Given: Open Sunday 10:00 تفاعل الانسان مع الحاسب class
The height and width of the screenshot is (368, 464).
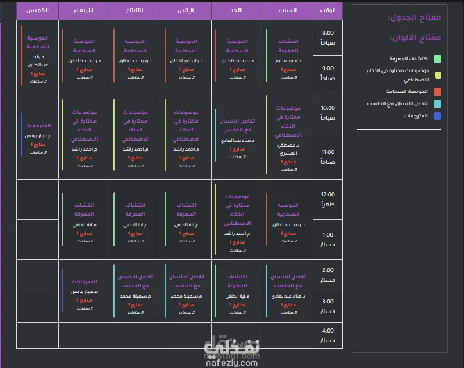Looking at the screenshot, I should [x=237, y=135].
